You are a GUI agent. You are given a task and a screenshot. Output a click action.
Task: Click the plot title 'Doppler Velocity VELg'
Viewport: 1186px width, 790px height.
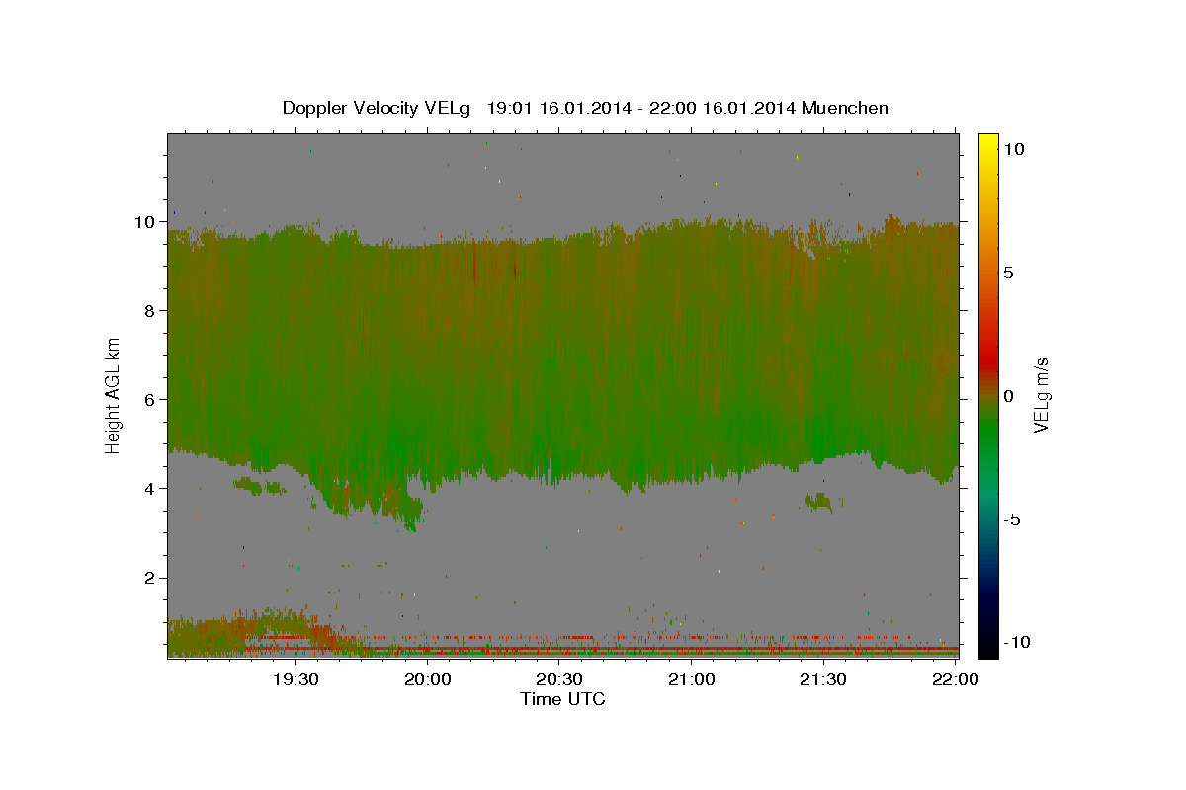[x=376, y=108]
